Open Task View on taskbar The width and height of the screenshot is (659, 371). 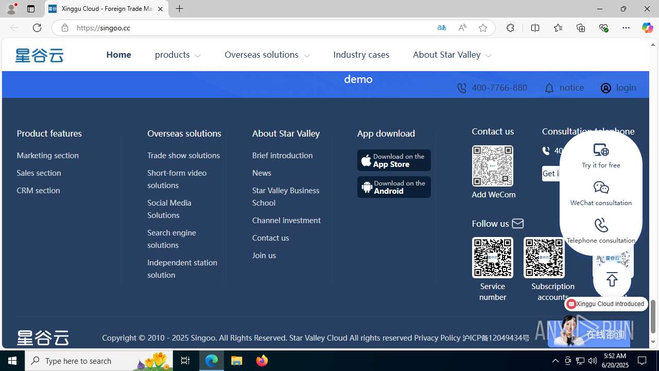pyautogui.click(x=185, y=361)
